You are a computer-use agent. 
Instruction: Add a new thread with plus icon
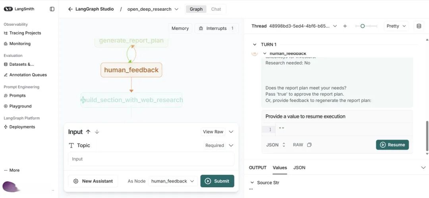[x=345, y=26]
